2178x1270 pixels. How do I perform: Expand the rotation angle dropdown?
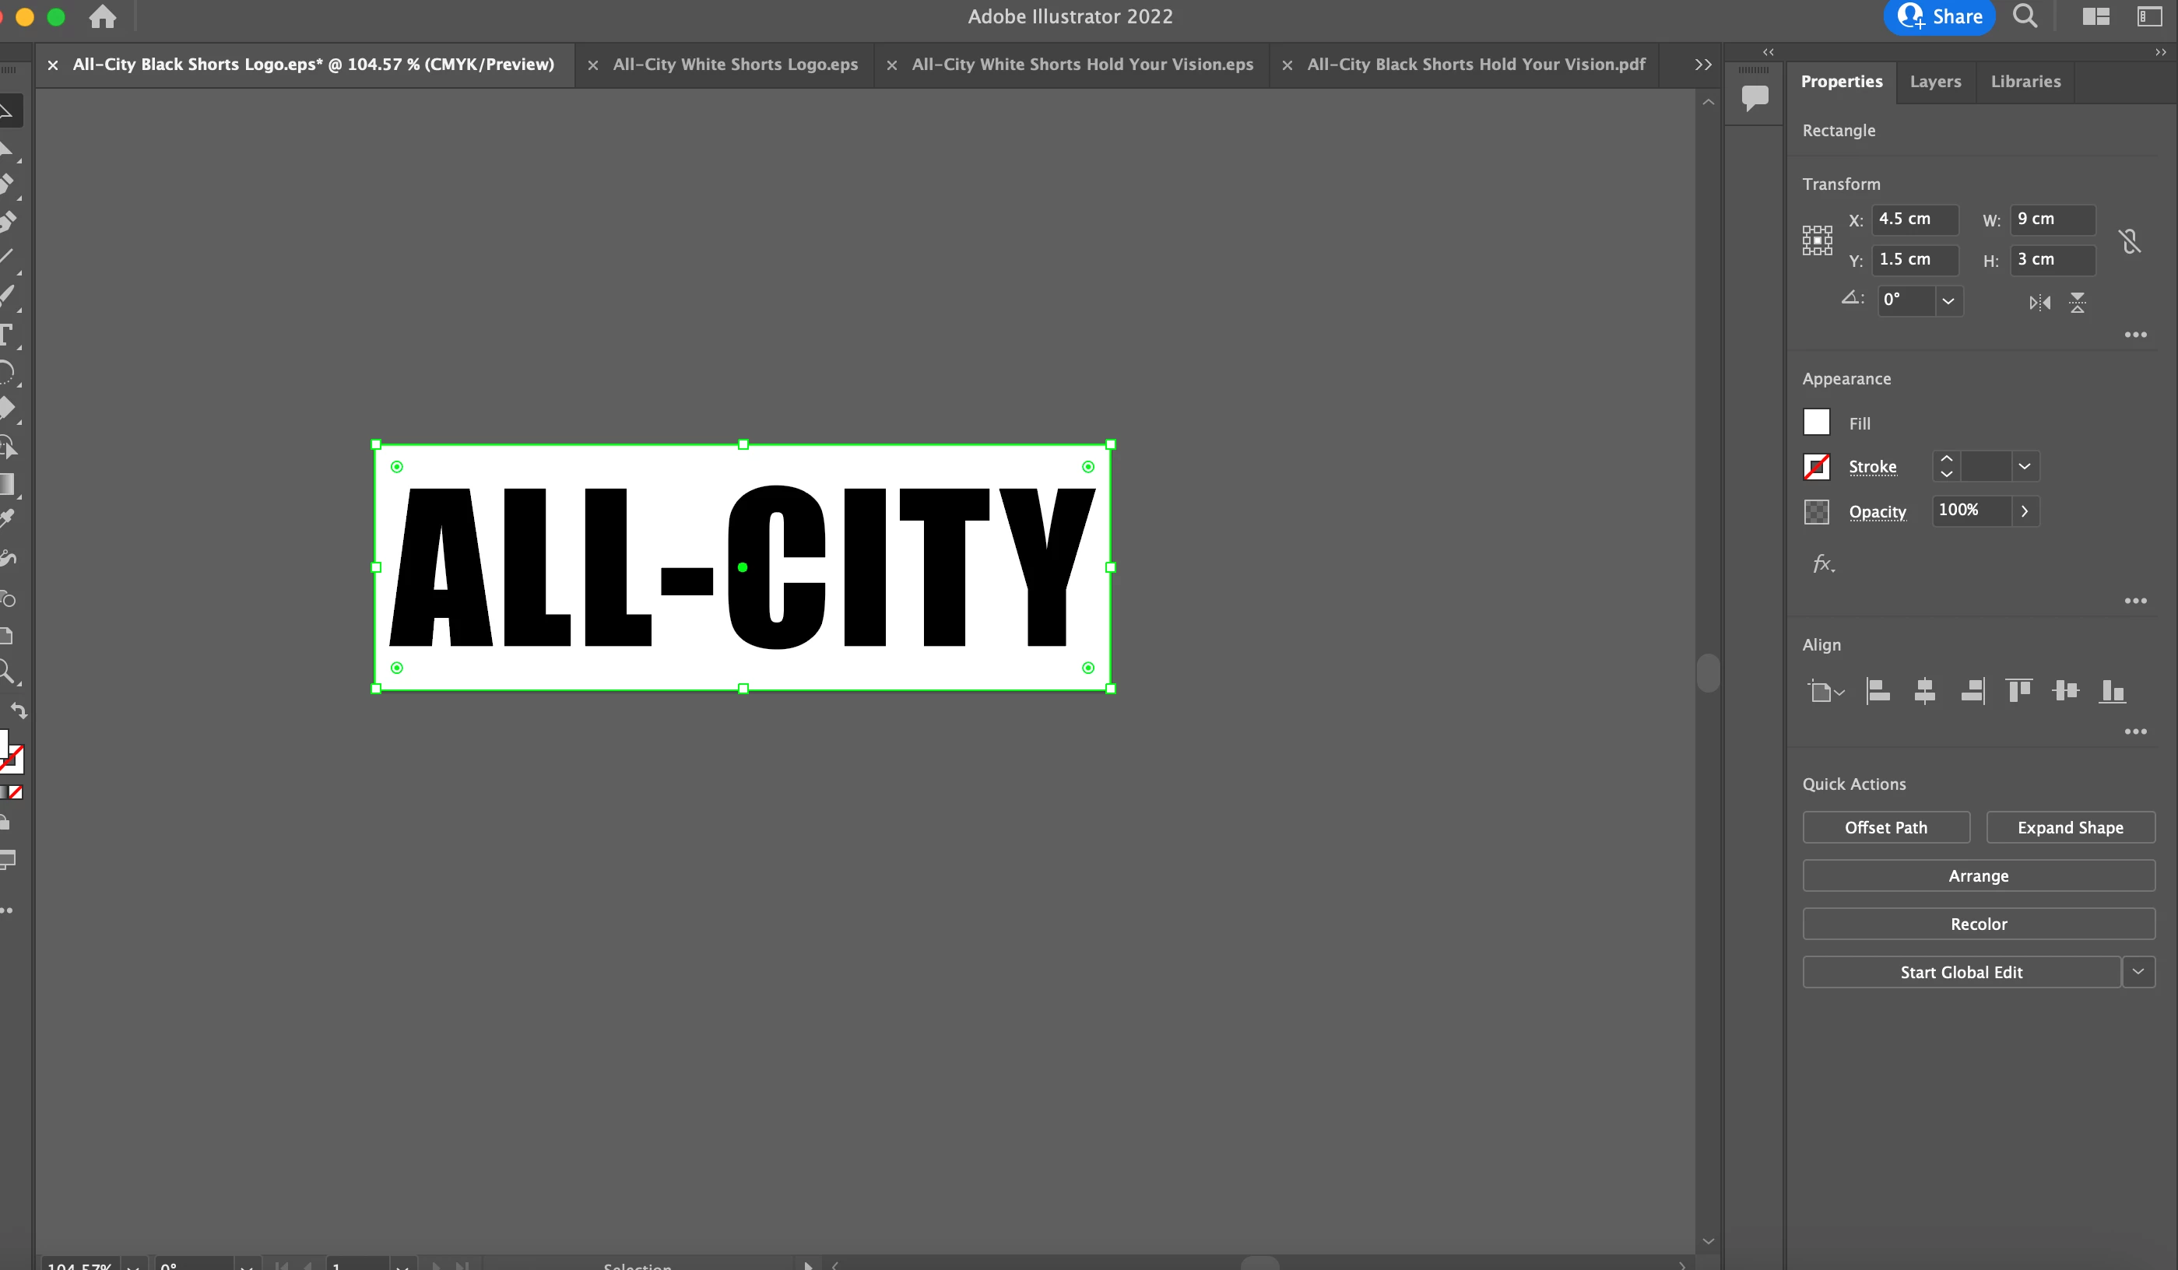[1948, 300]
